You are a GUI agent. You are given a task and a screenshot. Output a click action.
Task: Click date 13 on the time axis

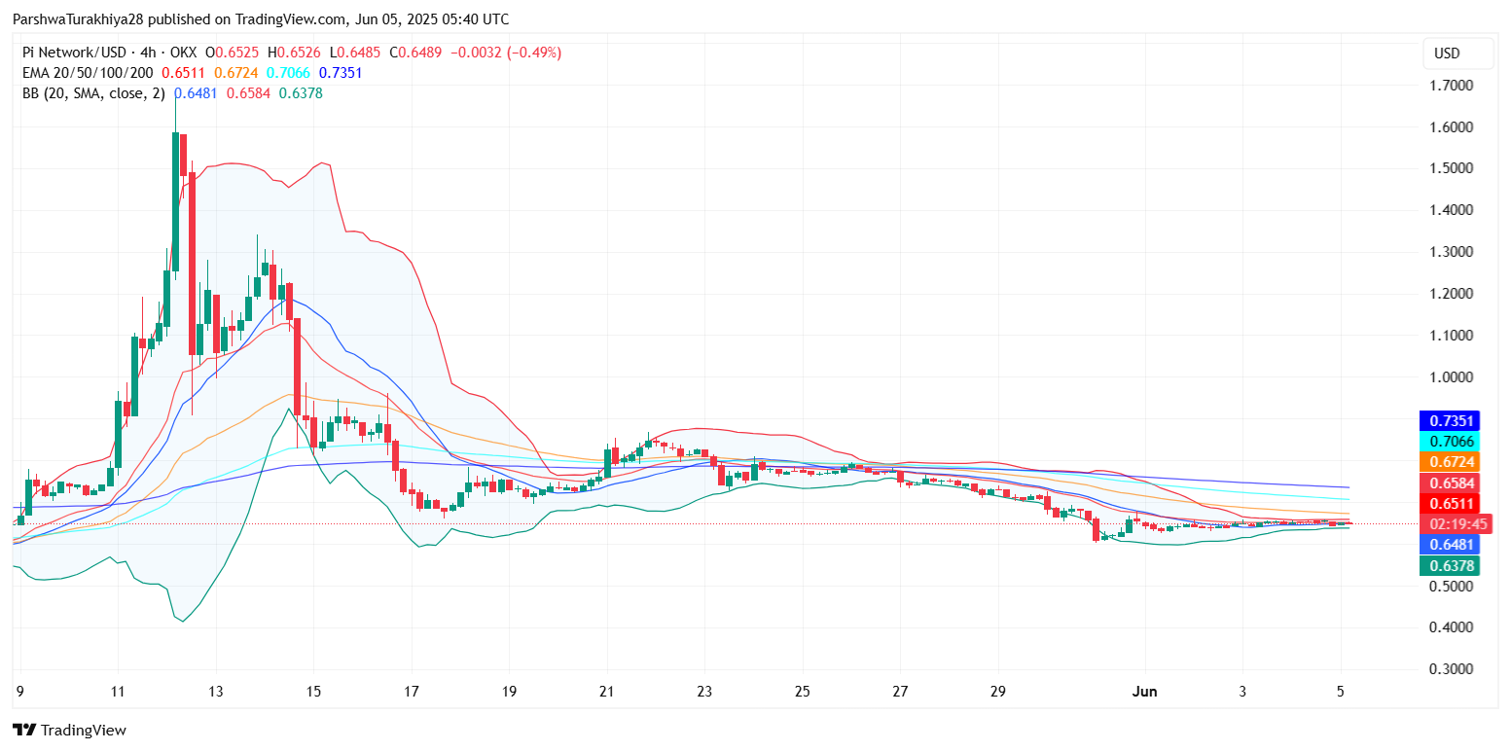(x=216, y=692)
